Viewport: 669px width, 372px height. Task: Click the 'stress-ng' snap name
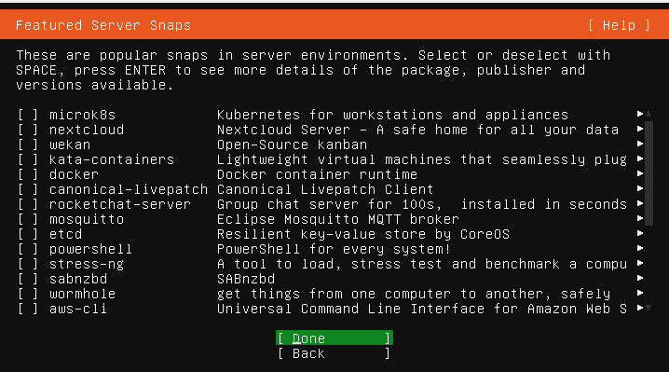point(87,265)
